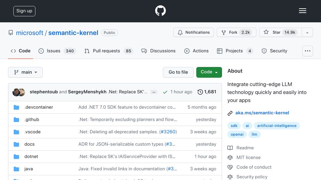The width and height of the screenshot is (321, 180).
Task: Open the #3260 pull request link
Action: (168, 132)
